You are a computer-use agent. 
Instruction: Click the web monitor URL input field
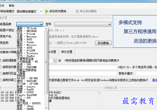83,73
